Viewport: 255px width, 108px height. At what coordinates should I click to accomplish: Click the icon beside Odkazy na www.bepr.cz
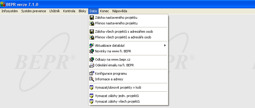(92, 60)
